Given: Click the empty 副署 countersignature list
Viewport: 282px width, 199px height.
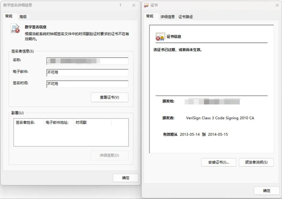Looking at the screenshot, I should coord(70,136).
